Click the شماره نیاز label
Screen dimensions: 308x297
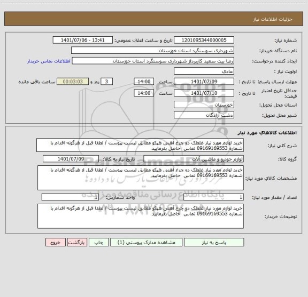pos(286,41)
